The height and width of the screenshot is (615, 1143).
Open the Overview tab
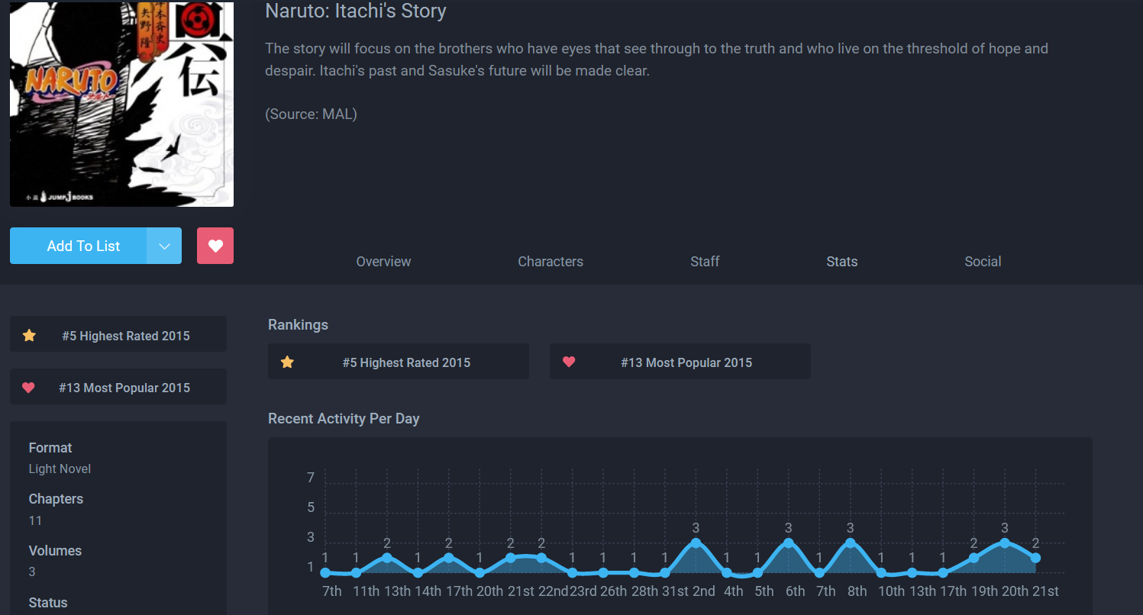click(x=383, y=262)
